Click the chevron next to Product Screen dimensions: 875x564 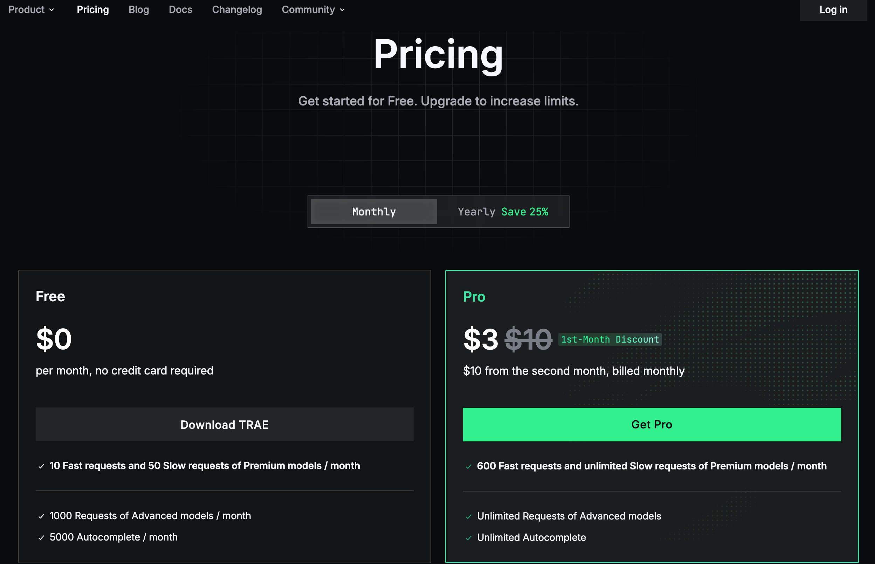[51, 10]
